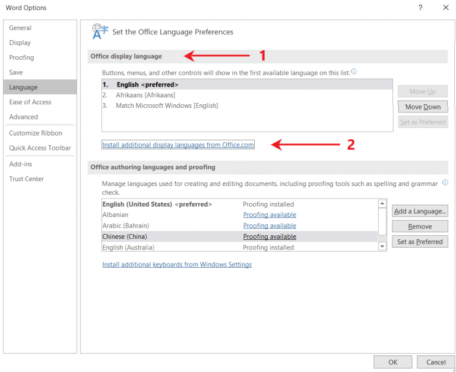Click the authoring languages list scrollbar track
456x372 pixels.
382,239
